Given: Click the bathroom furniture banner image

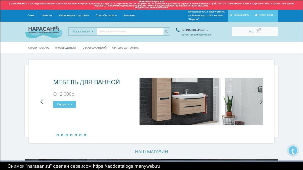Looking at the screenshot, I should (201, 101).
